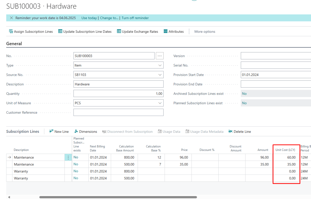Expand the Type dropdown
This screenshot has width=311, height=207.
[160, 65]
